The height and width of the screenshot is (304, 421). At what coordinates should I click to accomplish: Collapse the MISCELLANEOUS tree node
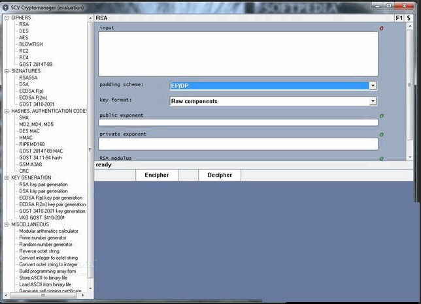click(x=7, y=224)
